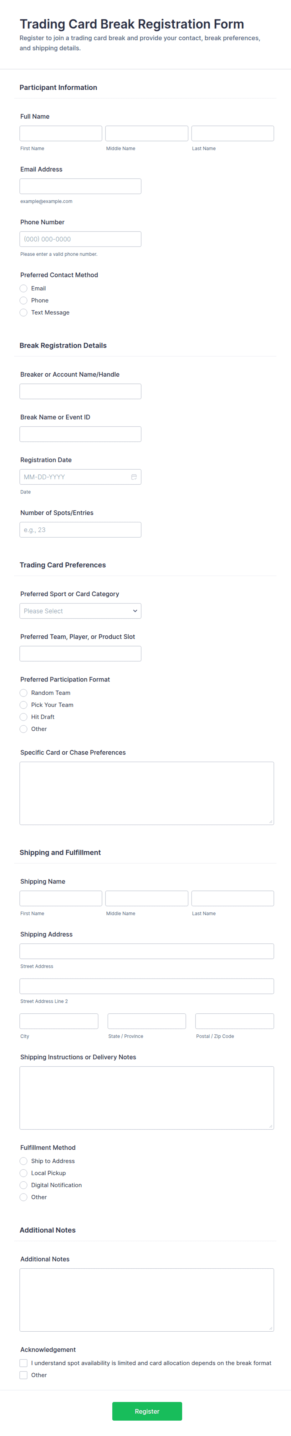
Task: Click the Email Address input field
Action: 80,186
